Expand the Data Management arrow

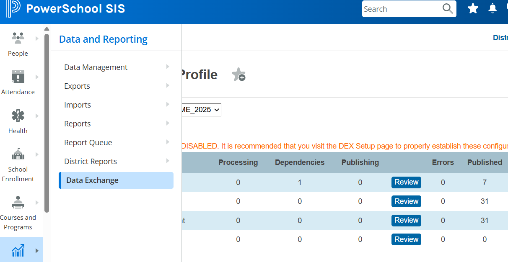[168, 67]
